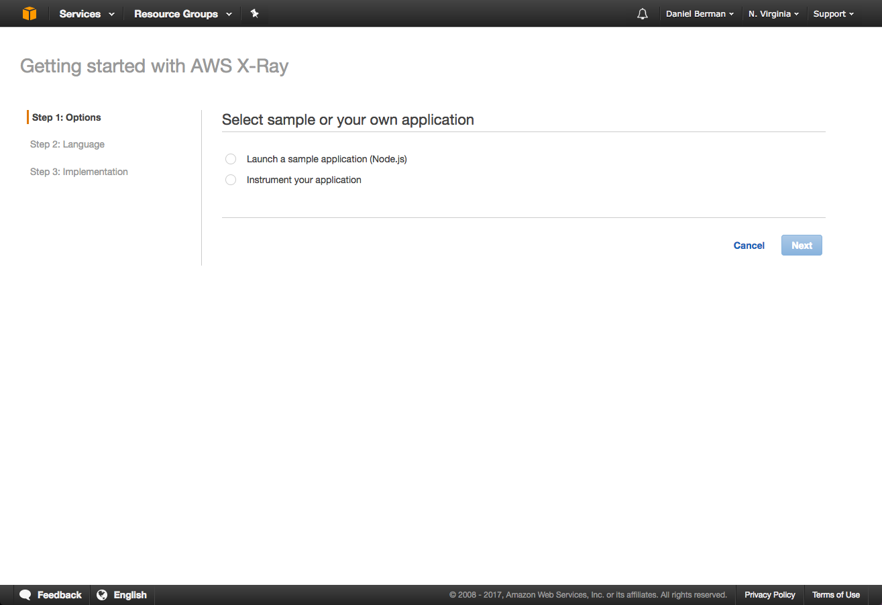Image resolution: width=882 pixels, height=605 pixels.
Task: Open the Daniel Berman account menu
Action: (700, 13)
